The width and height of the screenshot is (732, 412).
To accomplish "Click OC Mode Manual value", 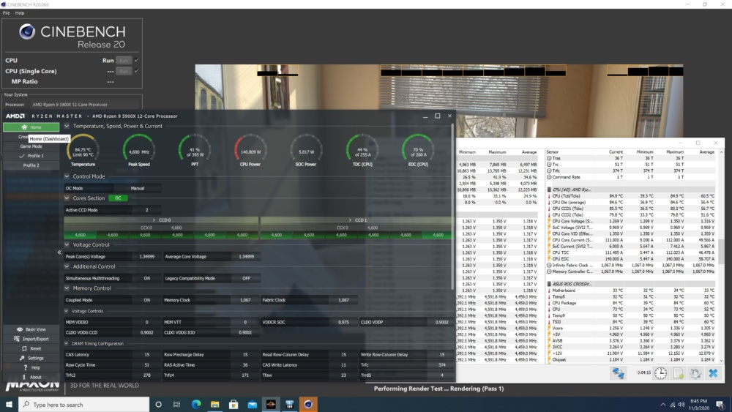I will [x=138, y=188].
